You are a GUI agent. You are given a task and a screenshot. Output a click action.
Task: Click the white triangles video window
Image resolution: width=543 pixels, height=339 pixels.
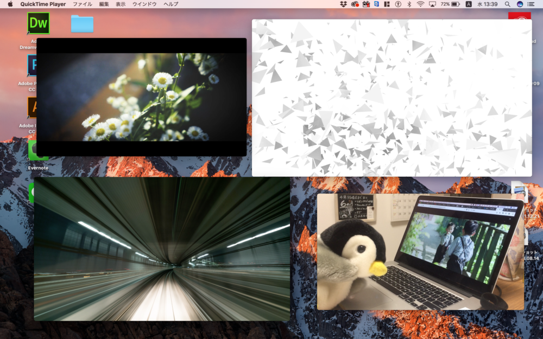[392, 98]
